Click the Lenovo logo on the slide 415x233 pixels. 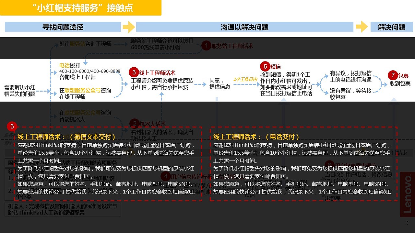point(407,194)
